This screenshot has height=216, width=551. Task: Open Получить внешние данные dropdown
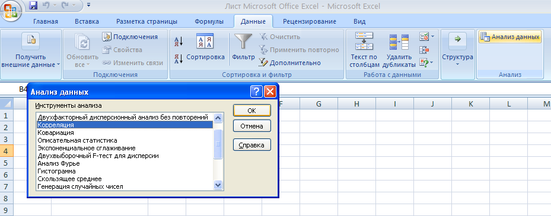point(31,50)
